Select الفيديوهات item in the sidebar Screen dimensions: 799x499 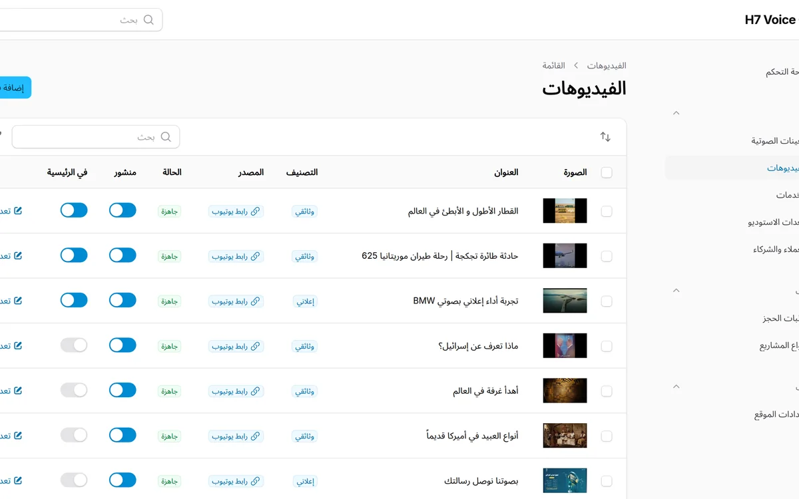point(732,168)
